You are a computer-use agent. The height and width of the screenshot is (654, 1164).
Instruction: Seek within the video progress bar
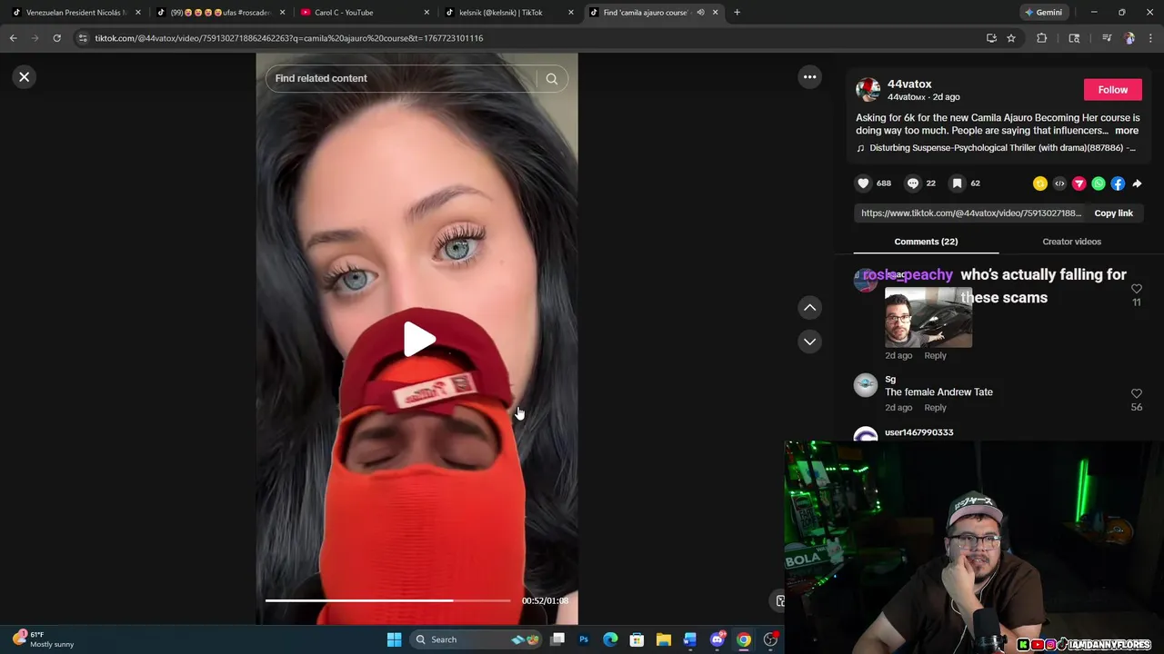(388, 600)
